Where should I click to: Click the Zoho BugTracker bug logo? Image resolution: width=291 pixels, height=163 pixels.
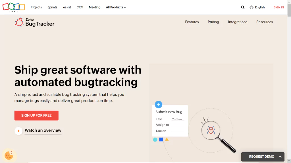[x=19, y=22]
